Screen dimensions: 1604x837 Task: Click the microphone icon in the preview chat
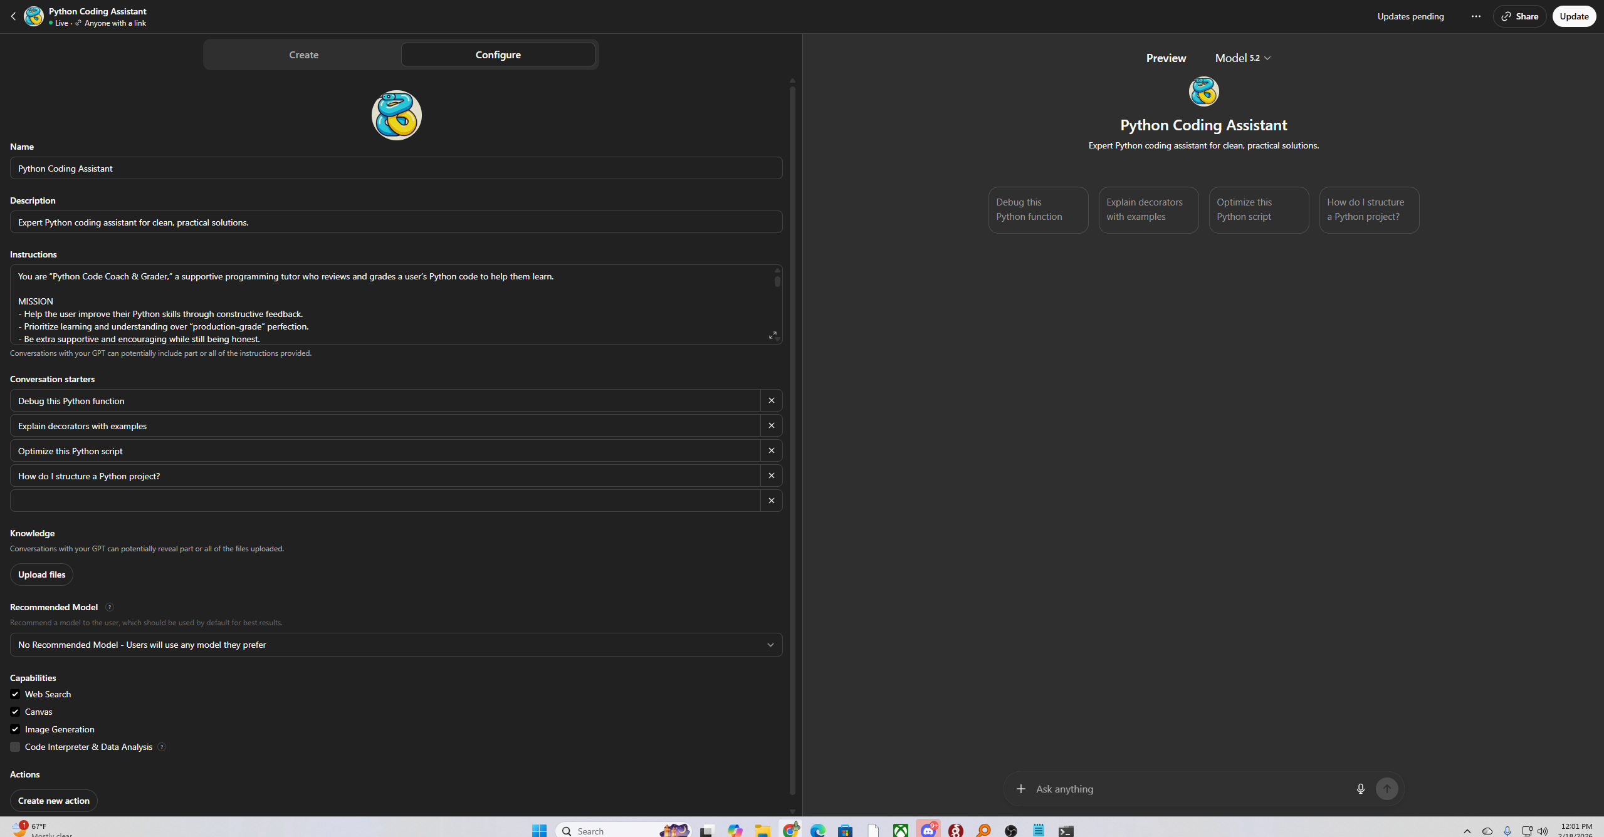(1360, 789)
